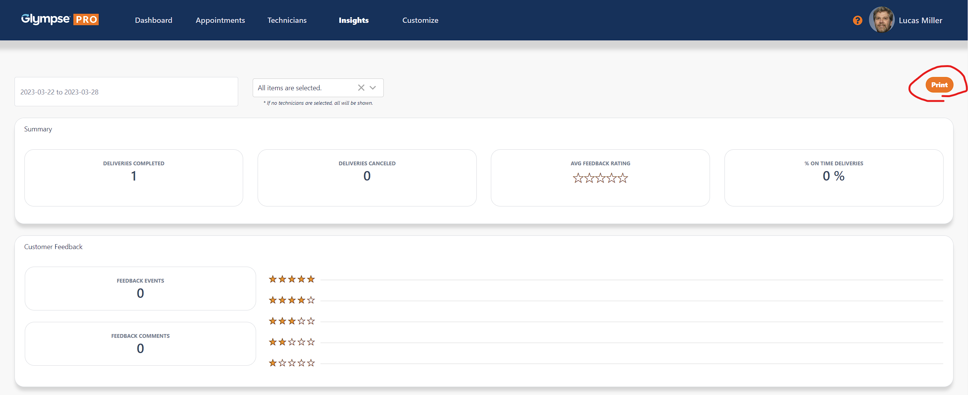Click the Deliveries Completed value 1
Image resolution: width=968 pixels, height=395 pixels.
[134, 176]
